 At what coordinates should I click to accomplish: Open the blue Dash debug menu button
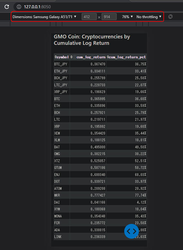132,231
